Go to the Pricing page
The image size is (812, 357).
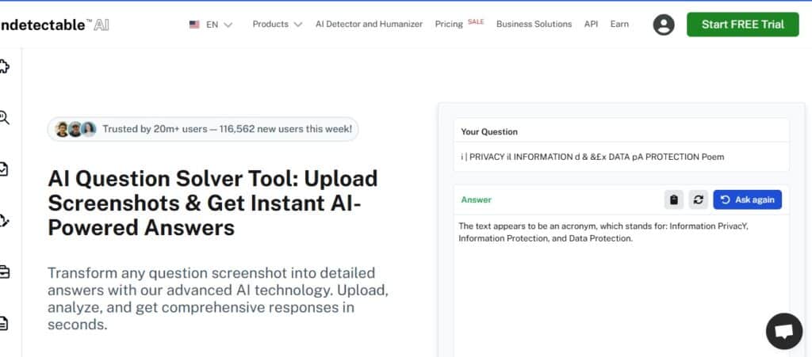coord(449,25)
